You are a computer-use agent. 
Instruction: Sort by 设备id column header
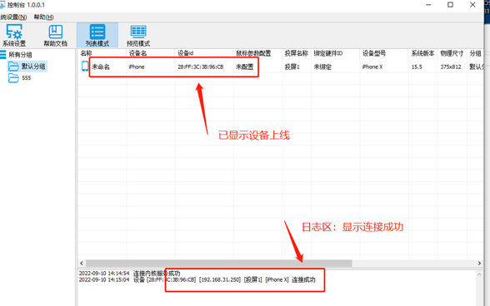click(x=185, y=53)
